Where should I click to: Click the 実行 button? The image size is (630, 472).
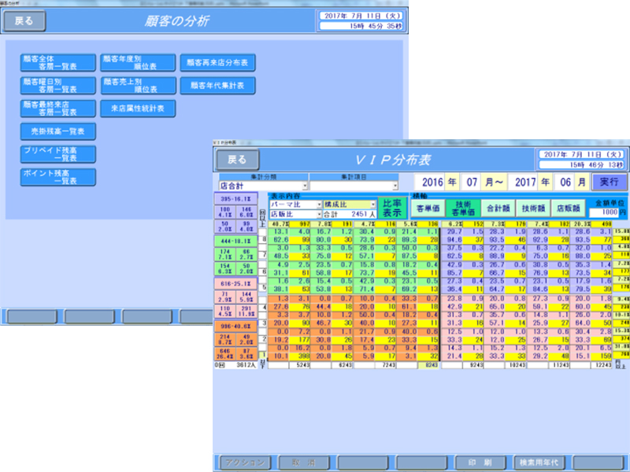click(609, 182)
